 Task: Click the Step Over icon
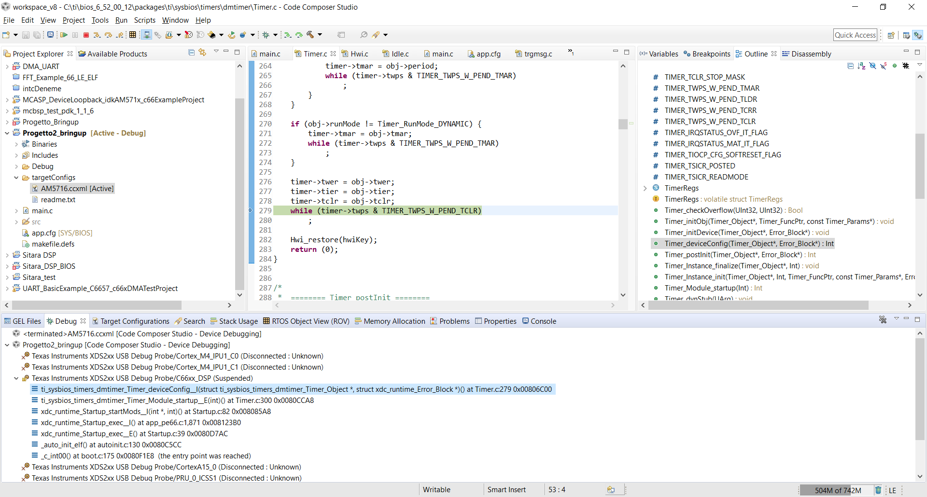coord(108,35)
